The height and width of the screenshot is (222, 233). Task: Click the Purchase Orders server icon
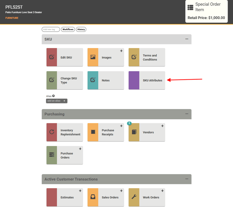tap(52, 155)
